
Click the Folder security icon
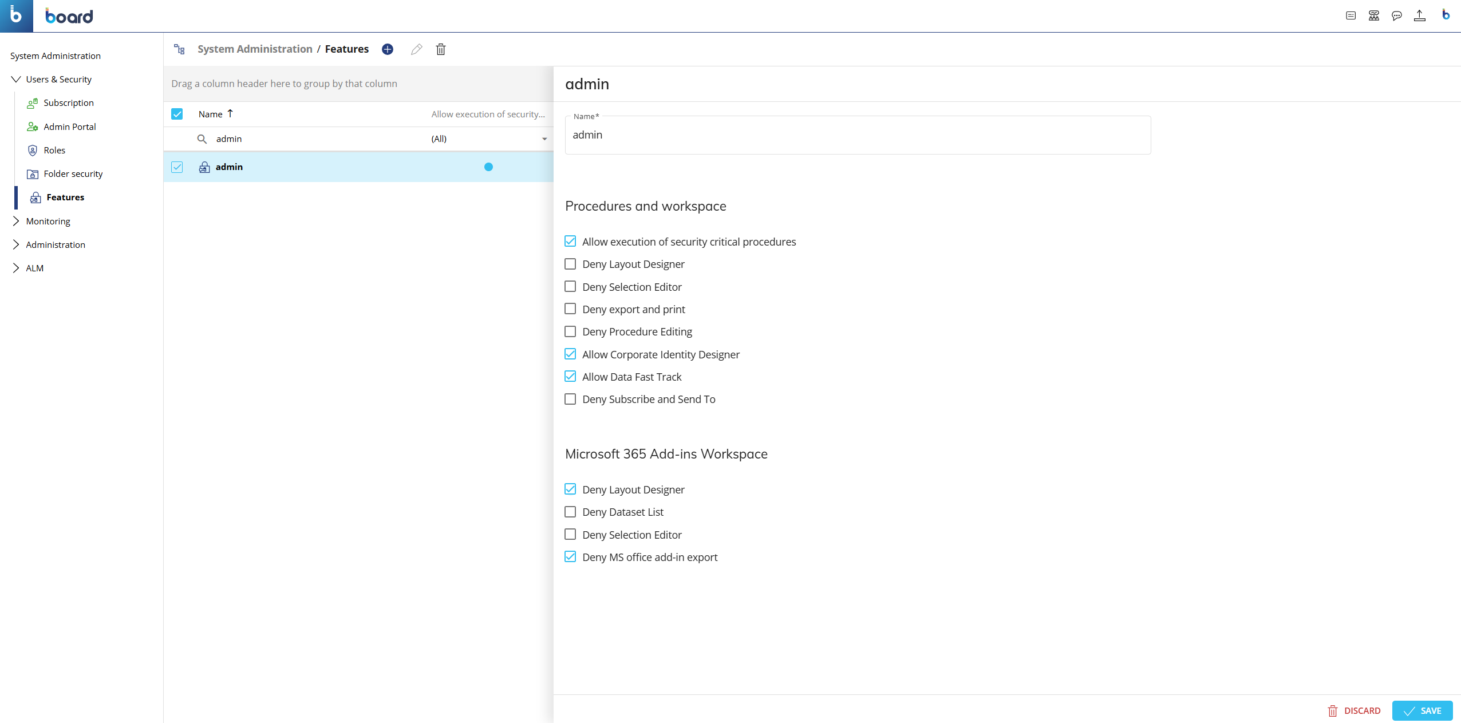tap(33, 174)
